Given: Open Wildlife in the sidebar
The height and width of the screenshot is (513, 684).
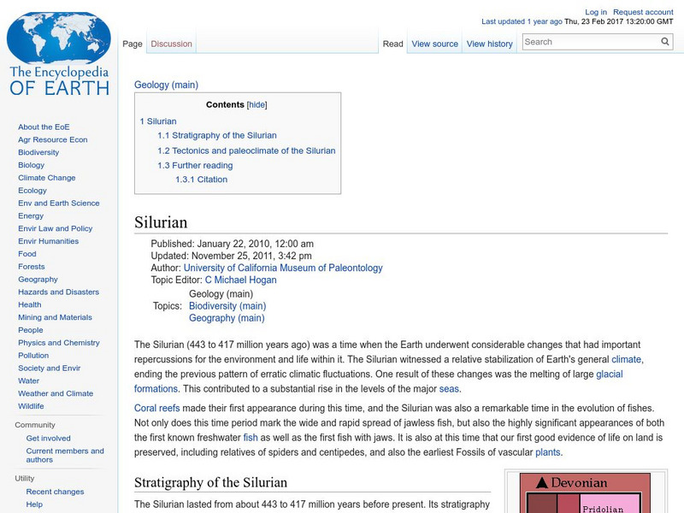Looking at the screenshot, I should tap(31, 405).
